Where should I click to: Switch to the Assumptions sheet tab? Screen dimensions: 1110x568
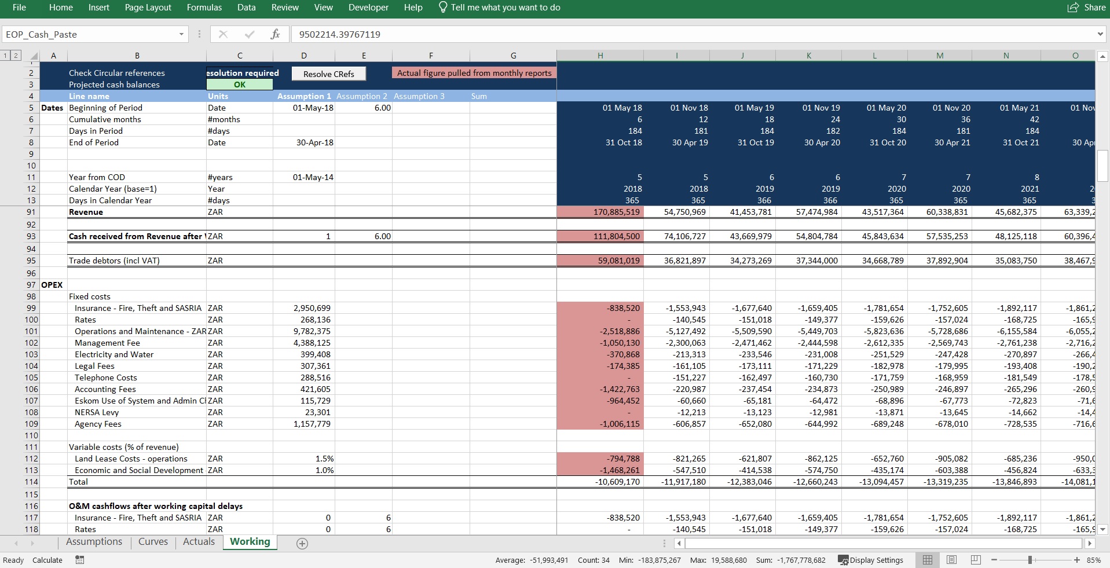[94, 542]
